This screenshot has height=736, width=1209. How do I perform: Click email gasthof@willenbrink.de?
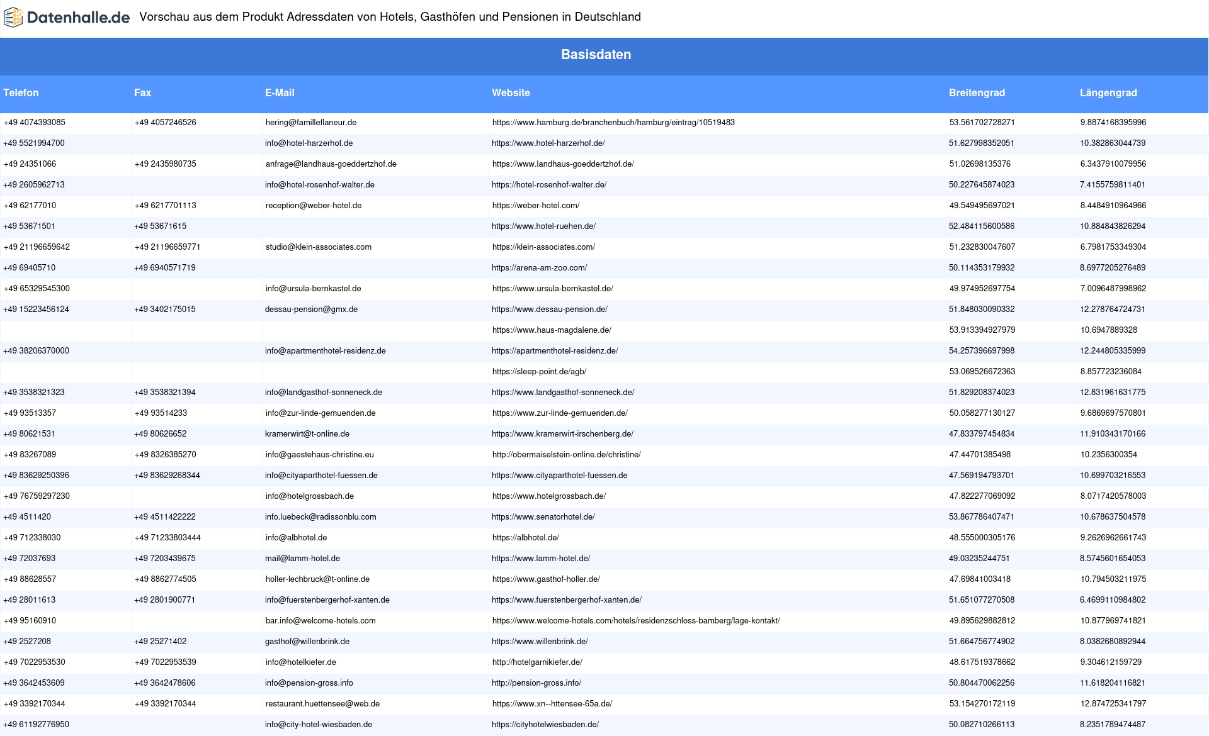click(307, 642)
